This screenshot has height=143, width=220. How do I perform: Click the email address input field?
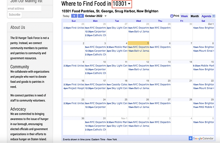click(24, 8)
